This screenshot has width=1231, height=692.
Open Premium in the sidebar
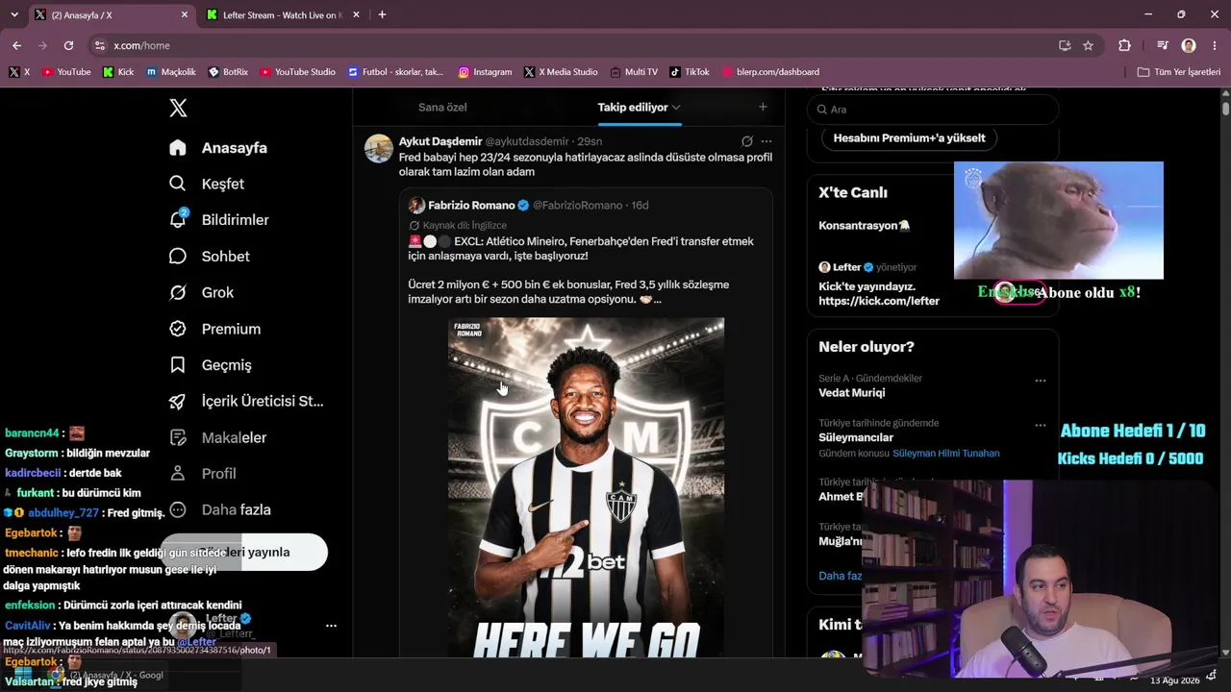pyautogui.click(x=214, y=329)
